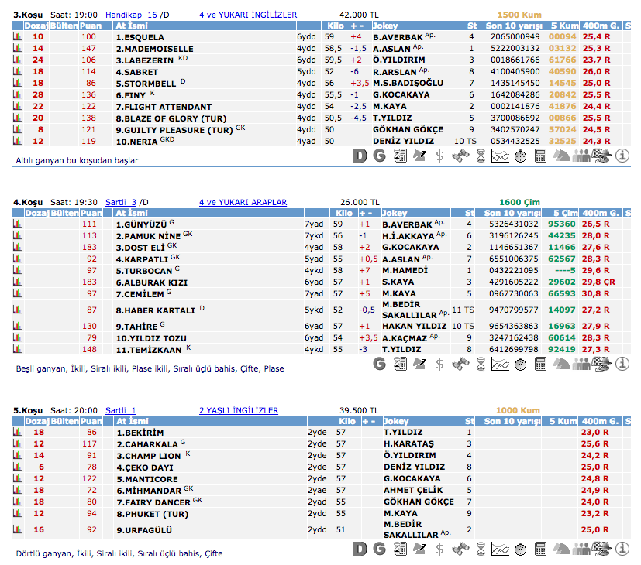641x565 pixels.
Task: Open the binoculars icon in race 3 toolbar
Action: pyautogui.click(x=460, y=156)
